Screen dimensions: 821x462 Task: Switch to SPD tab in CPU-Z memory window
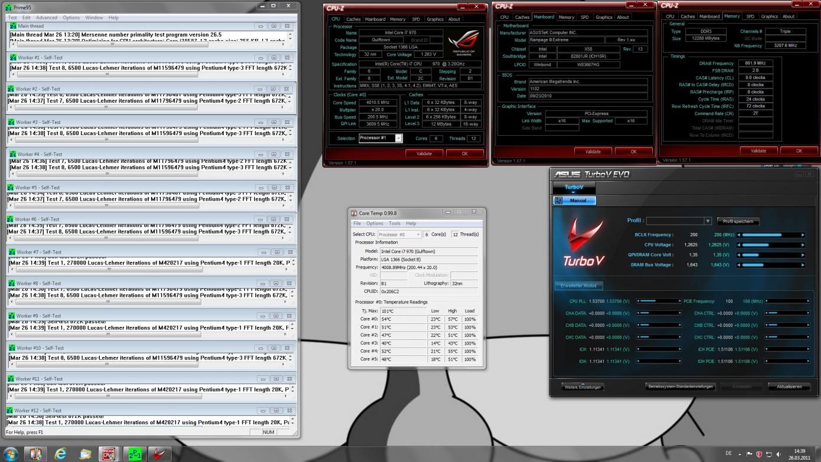750,17
